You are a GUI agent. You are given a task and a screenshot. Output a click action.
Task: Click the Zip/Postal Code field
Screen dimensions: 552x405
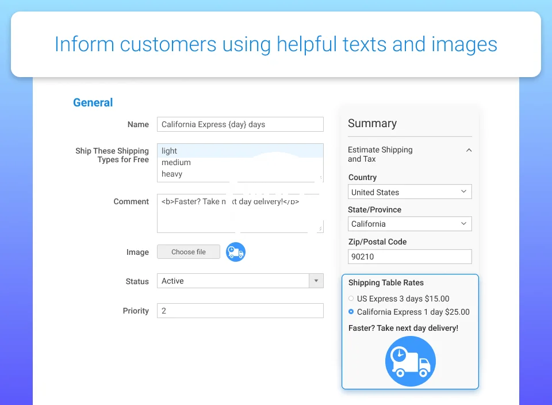(x=409, y=257)
